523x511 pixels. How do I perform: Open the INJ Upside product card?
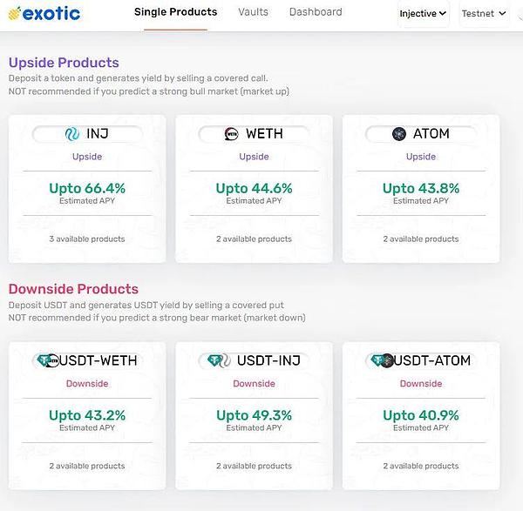pyautogui.click(x=87, y=188)
